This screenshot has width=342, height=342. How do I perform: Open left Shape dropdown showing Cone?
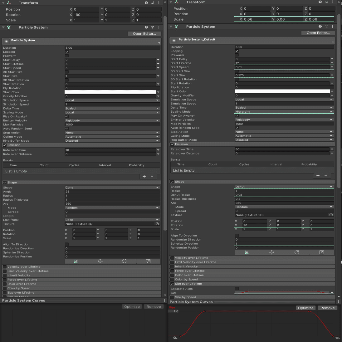pyautogui.click(x=112, y=188)
